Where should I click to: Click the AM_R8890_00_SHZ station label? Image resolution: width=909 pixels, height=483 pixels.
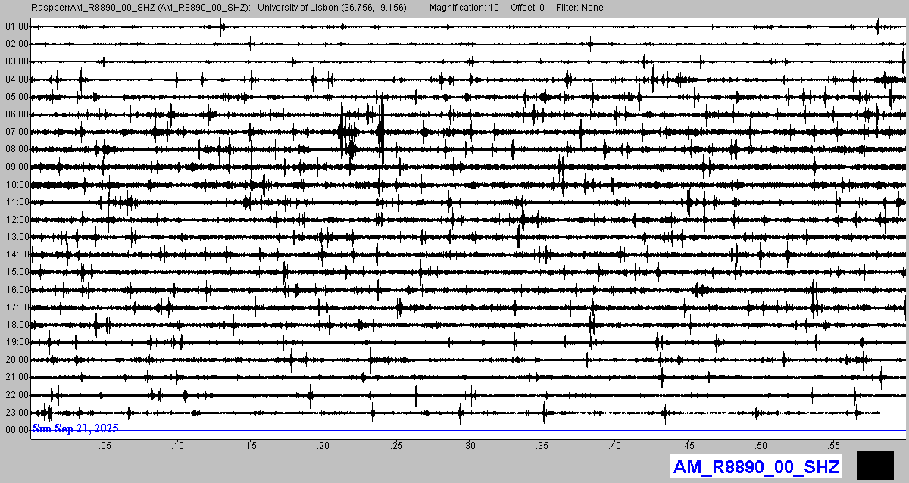(756, 467)
